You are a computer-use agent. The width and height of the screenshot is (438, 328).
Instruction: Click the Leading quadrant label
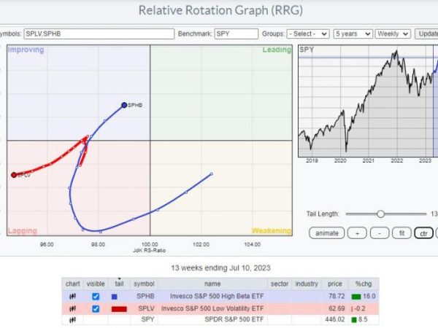click(x=277, y=50)
